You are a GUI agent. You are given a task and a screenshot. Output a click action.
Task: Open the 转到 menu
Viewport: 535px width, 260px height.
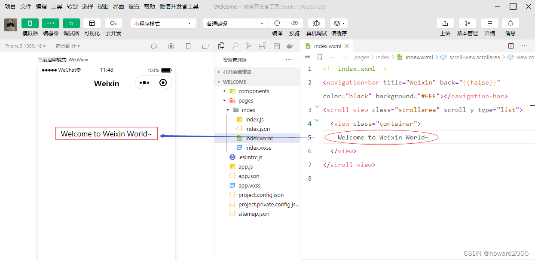point(72,6)
